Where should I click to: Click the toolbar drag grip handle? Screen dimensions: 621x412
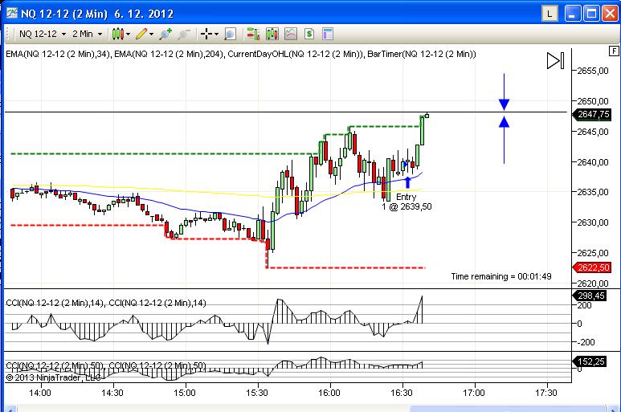click(8, 34)
